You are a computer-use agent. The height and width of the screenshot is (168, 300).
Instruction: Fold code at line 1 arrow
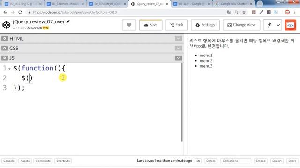tap(9, 69)
